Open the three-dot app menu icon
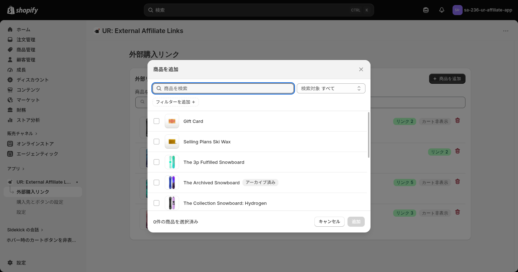Screen dimensions: 518x272 [506, 31]
